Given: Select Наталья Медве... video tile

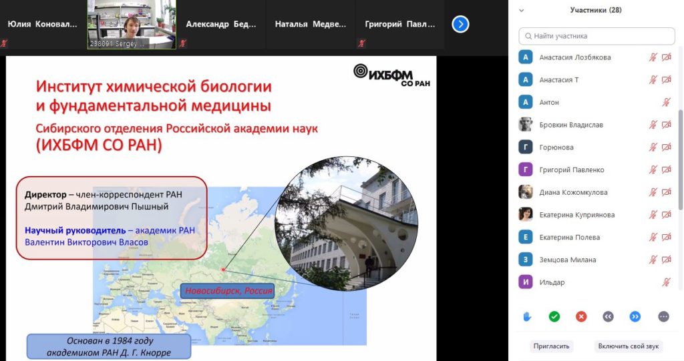Looking at the screenshot, I should pyautogui.click(x=311, y=25).
